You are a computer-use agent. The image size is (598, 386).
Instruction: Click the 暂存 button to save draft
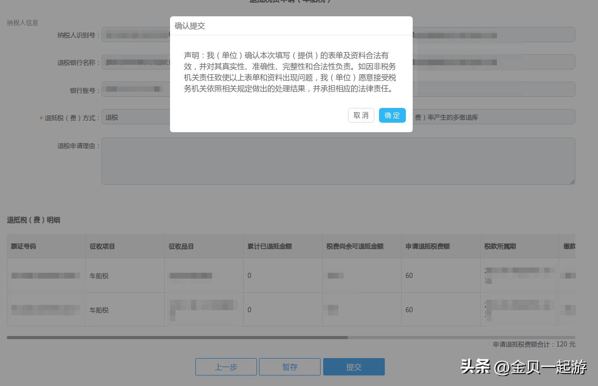click(x=289, y=367)
